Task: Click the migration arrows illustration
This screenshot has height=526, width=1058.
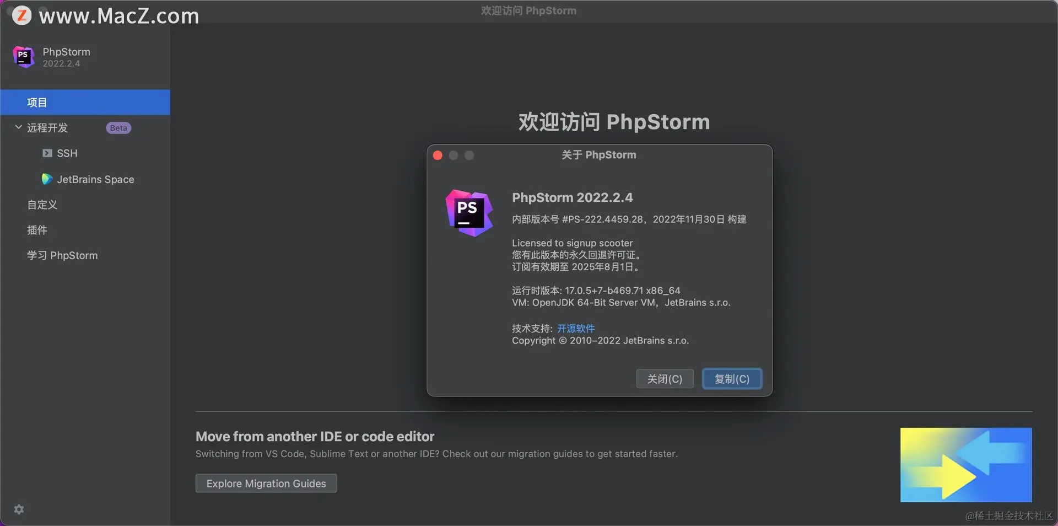Action: point(966,465)
